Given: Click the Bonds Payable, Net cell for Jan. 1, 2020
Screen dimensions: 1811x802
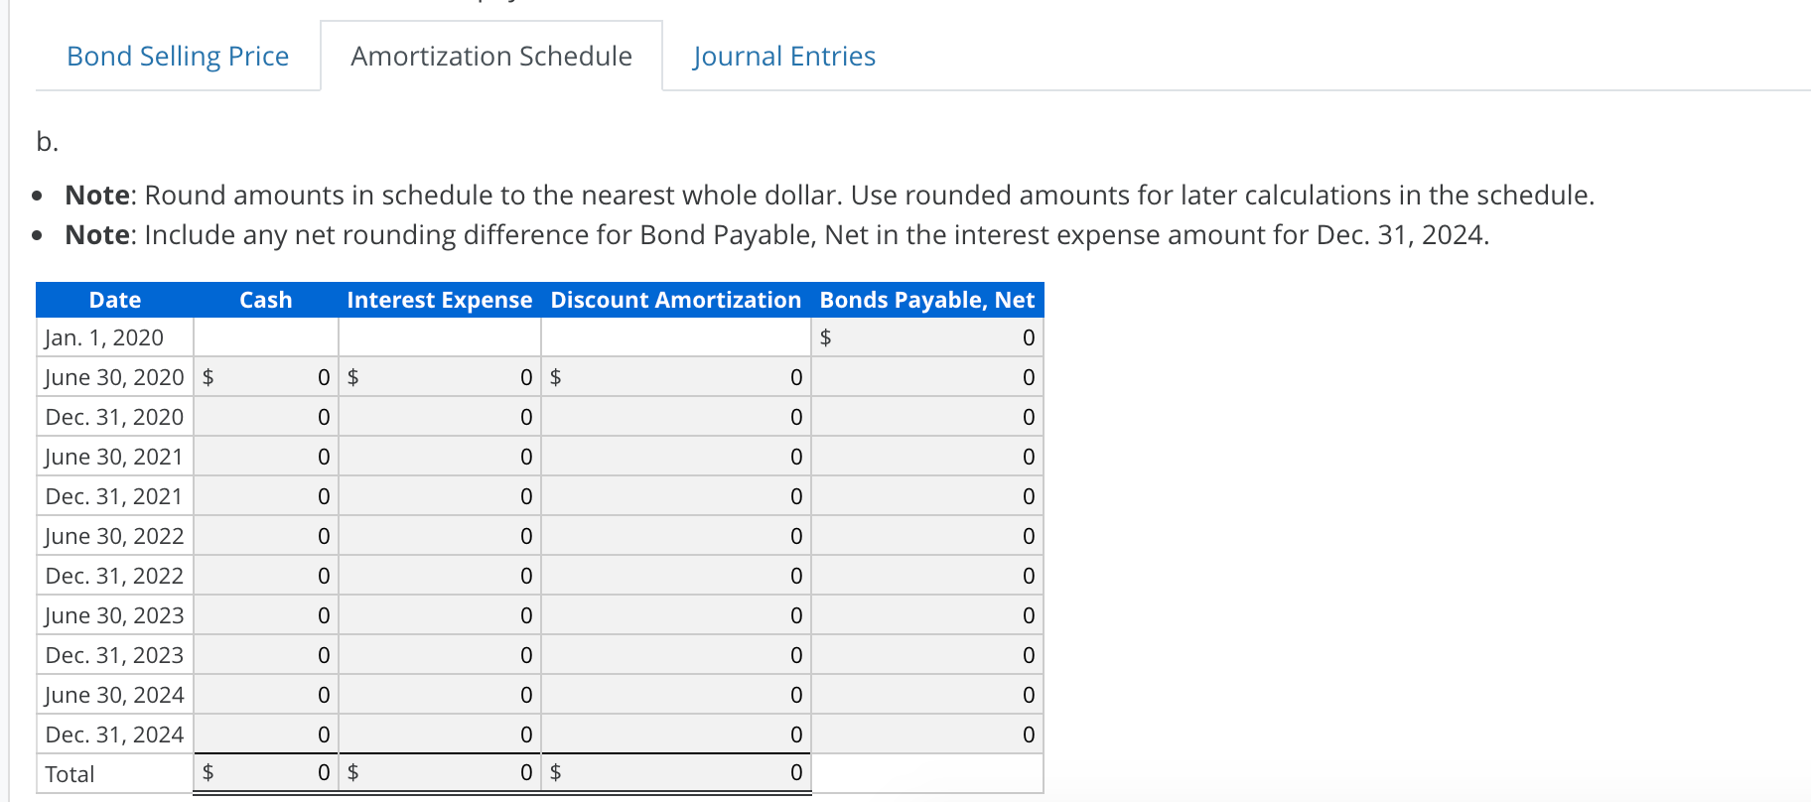Looking at the screenshot, I should [x=926, y=337].
